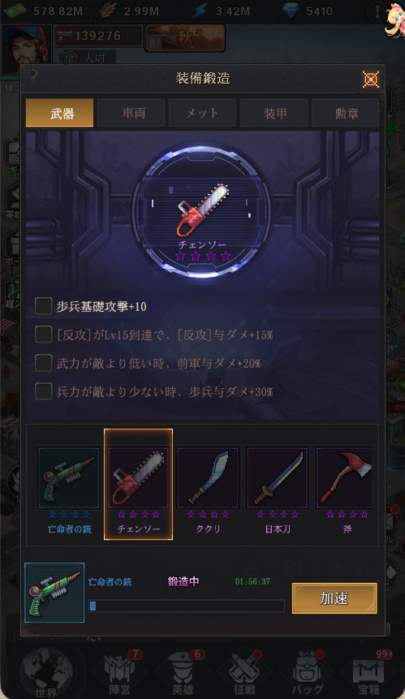405x699 pixels.
Task: Open the 英雄 heroes icon in bottom bar
Action: (183, 673)
